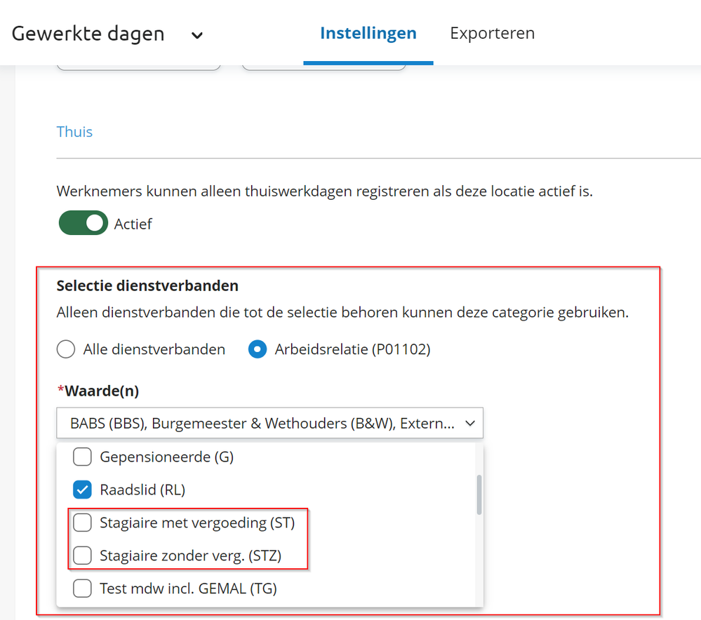This screenshot has width=701, height=620.
Task: Check the Gepensioneerde (G) checkbox
Action: pyautogui.click(x=83, y=457)
